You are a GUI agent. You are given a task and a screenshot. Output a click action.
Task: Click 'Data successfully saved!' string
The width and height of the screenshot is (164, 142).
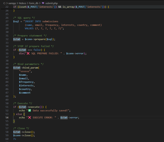click(50, 111)
